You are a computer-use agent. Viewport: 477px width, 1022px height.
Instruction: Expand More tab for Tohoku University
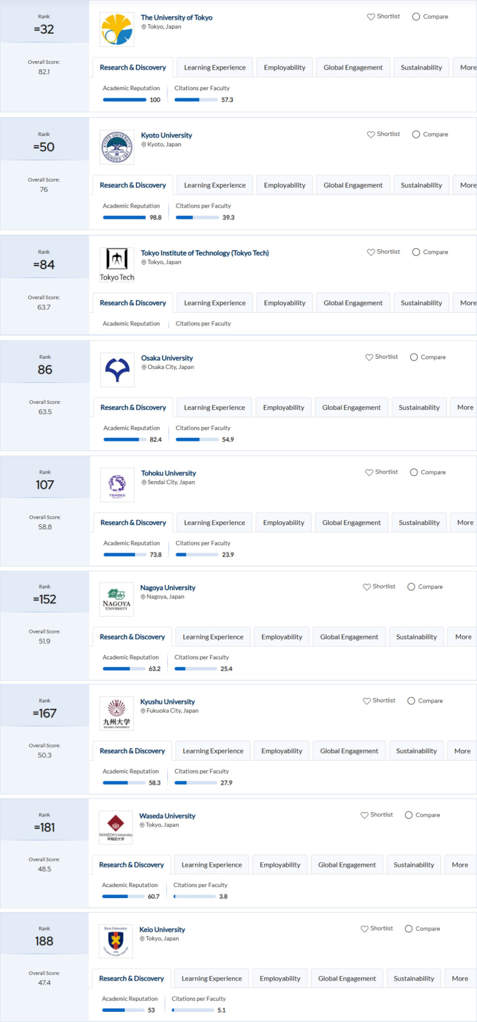click(463, 523)
